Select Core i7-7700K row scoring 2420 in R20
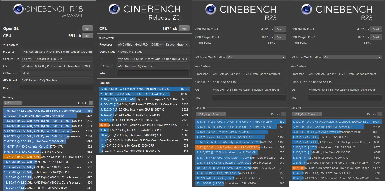385x191 pixels. pos(145,120)
